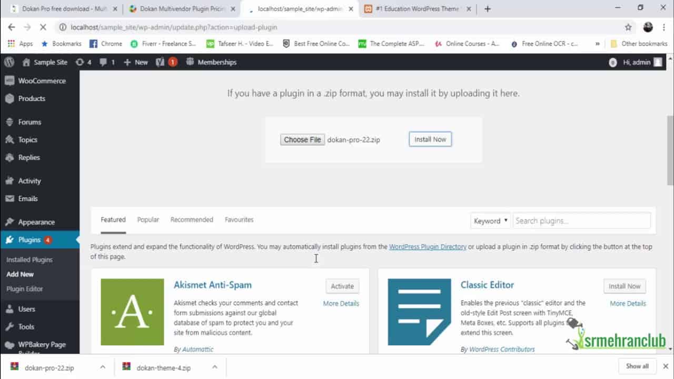
Task: Activate the Akismet Anti-Spam plugin
Action: 342,286
